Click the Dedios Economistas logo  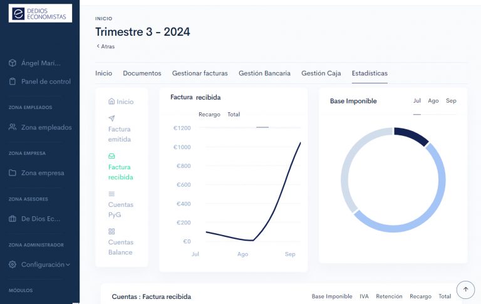point(40,13)
